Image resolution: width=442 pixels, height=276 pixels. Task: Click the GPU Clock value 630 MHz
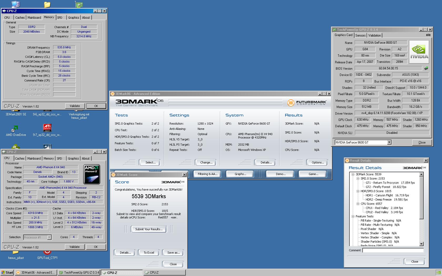coord(363,120)
